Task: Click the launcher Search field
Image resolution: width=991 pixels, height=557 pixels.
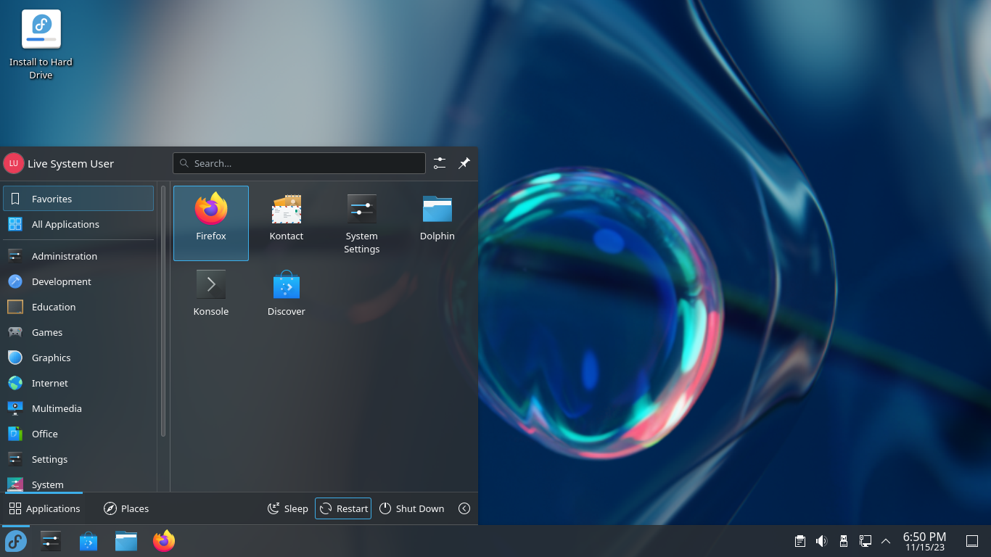Action: pos(299,163)
